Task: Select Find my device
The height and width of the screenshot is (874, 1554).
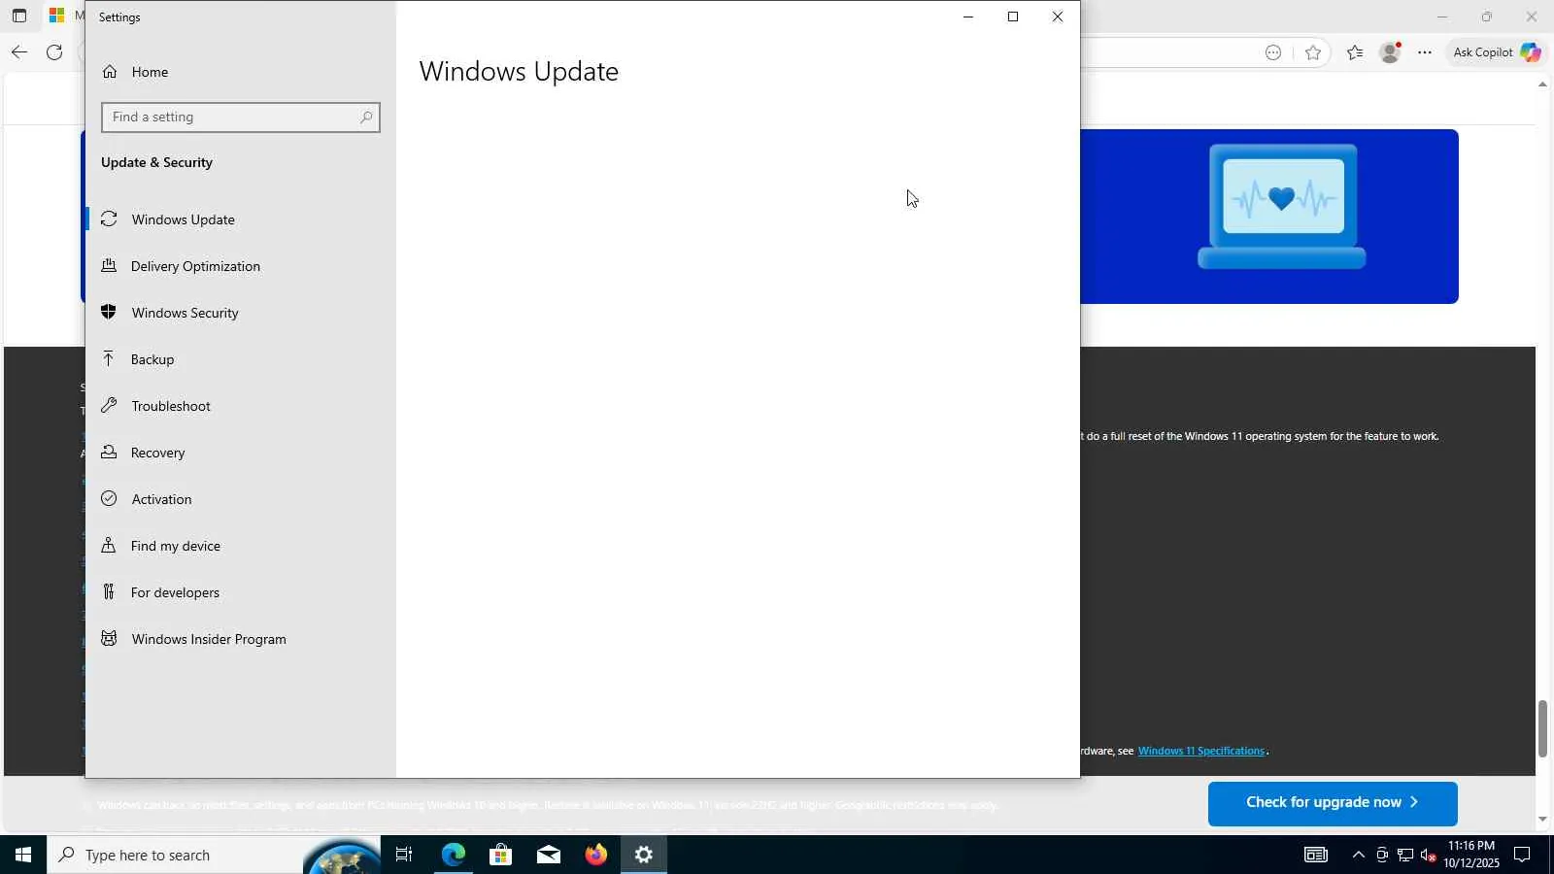Action: point(241,546)
